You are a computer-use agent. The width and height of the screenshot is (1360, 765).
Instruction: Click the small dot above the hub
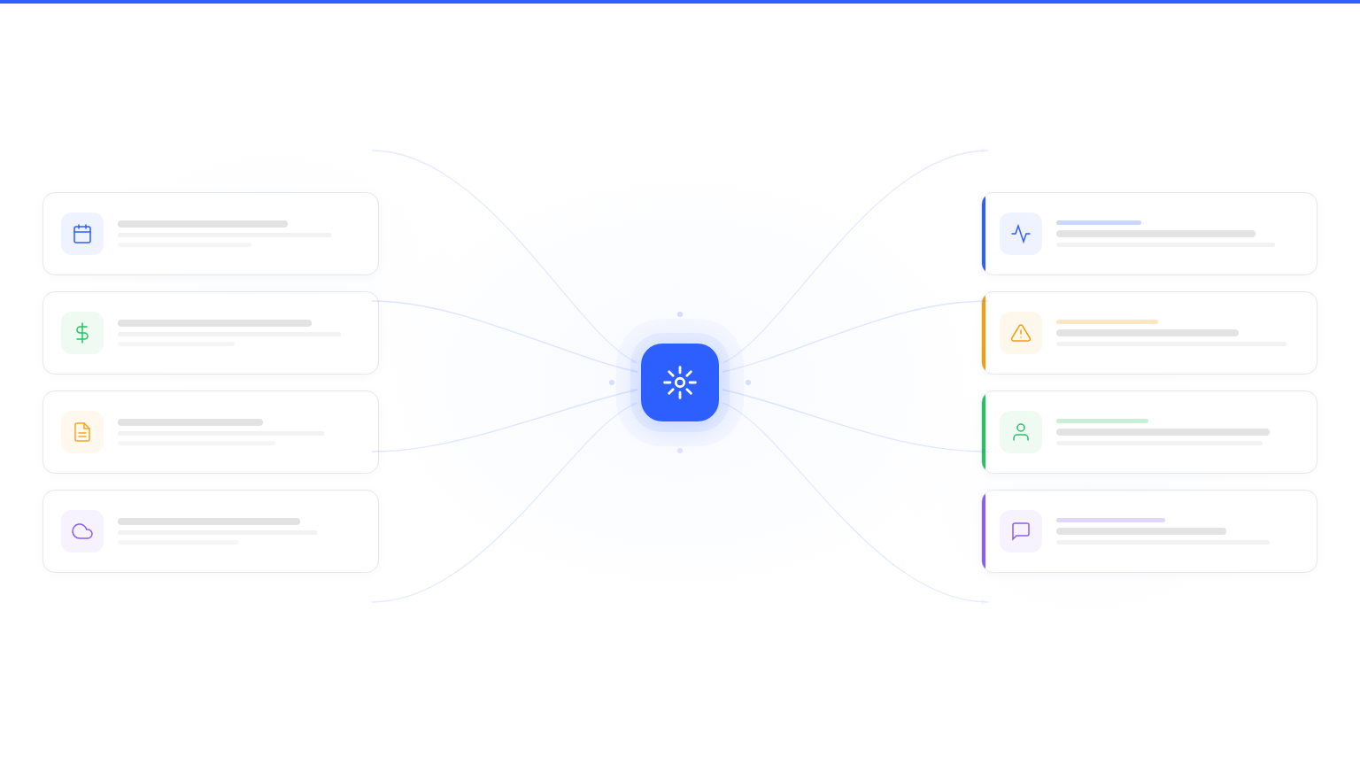[x=680, y=314]
